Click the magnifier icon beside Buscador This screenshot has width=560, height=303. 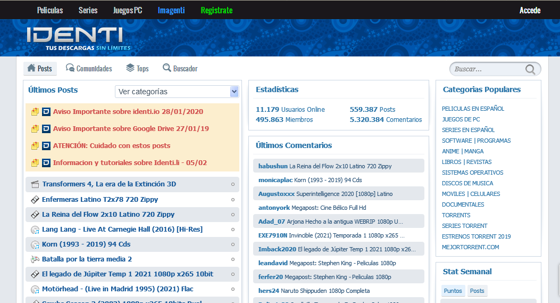point(167,68)
